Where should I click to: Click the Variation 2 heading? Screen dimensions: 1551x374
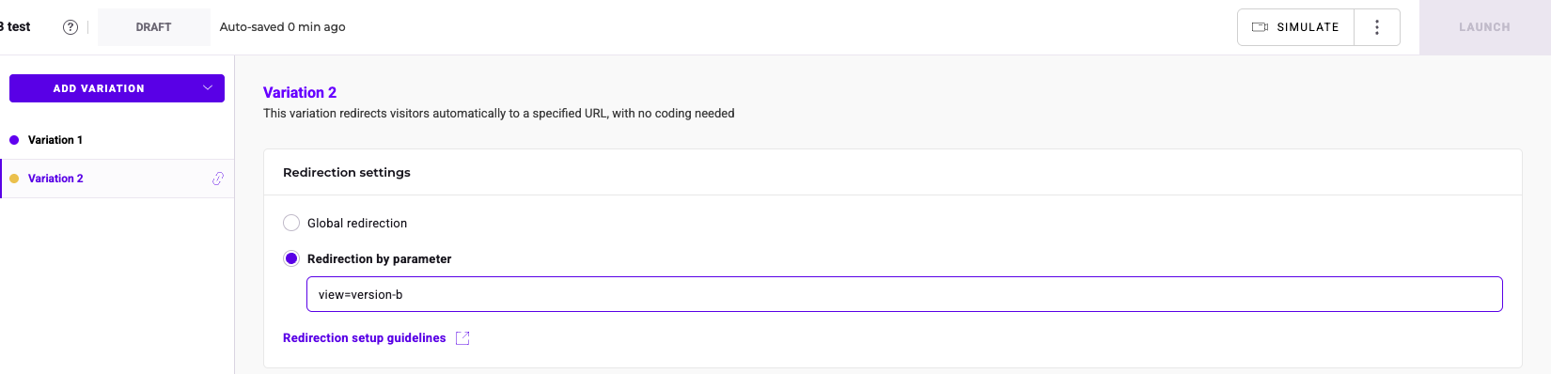point(300,92)
